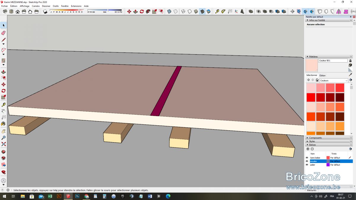Pick the eyedropper sample paint tool
Image resolution: width=356 pixels, height=200 pixels.
pyautogui.click(x=350, y=75)
